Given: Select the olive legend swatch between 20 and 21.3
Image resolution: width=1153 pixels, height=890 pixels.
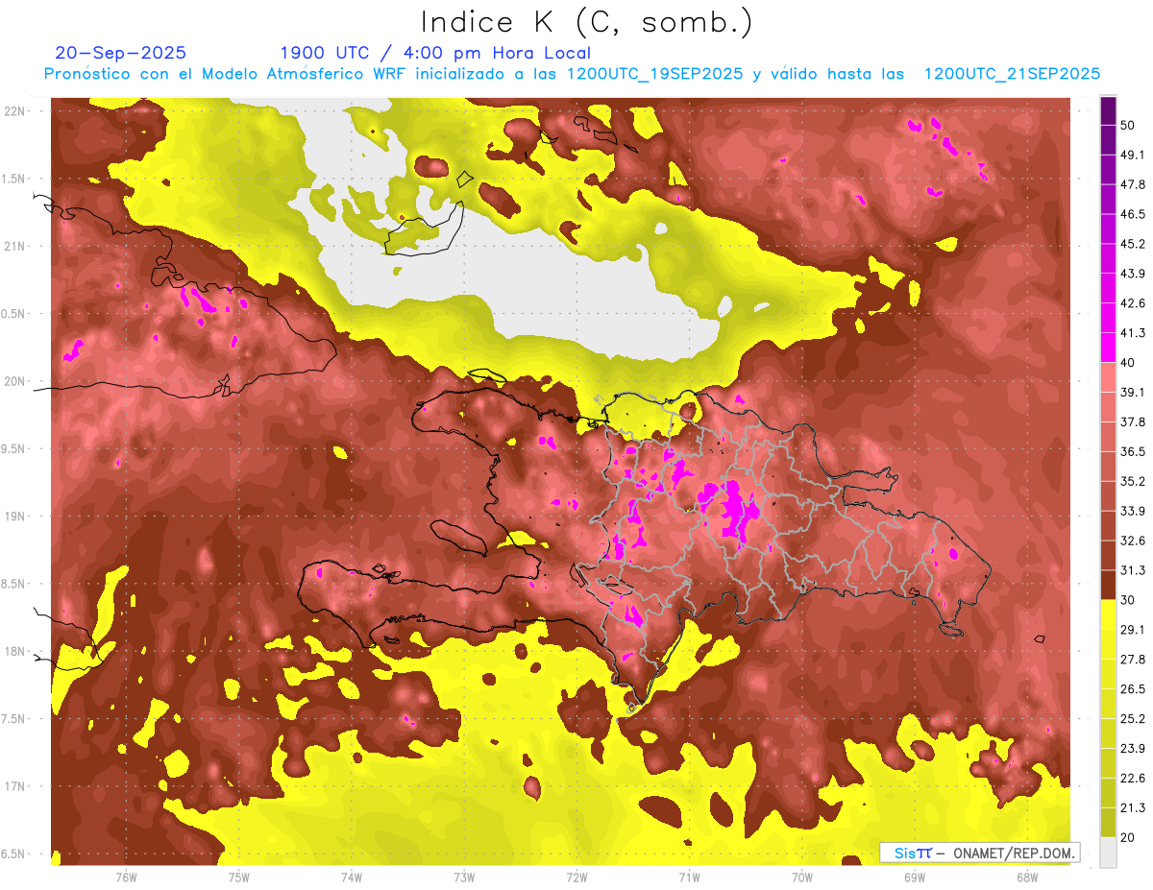Looking at the screenshot, I should tap(1108, 822).
